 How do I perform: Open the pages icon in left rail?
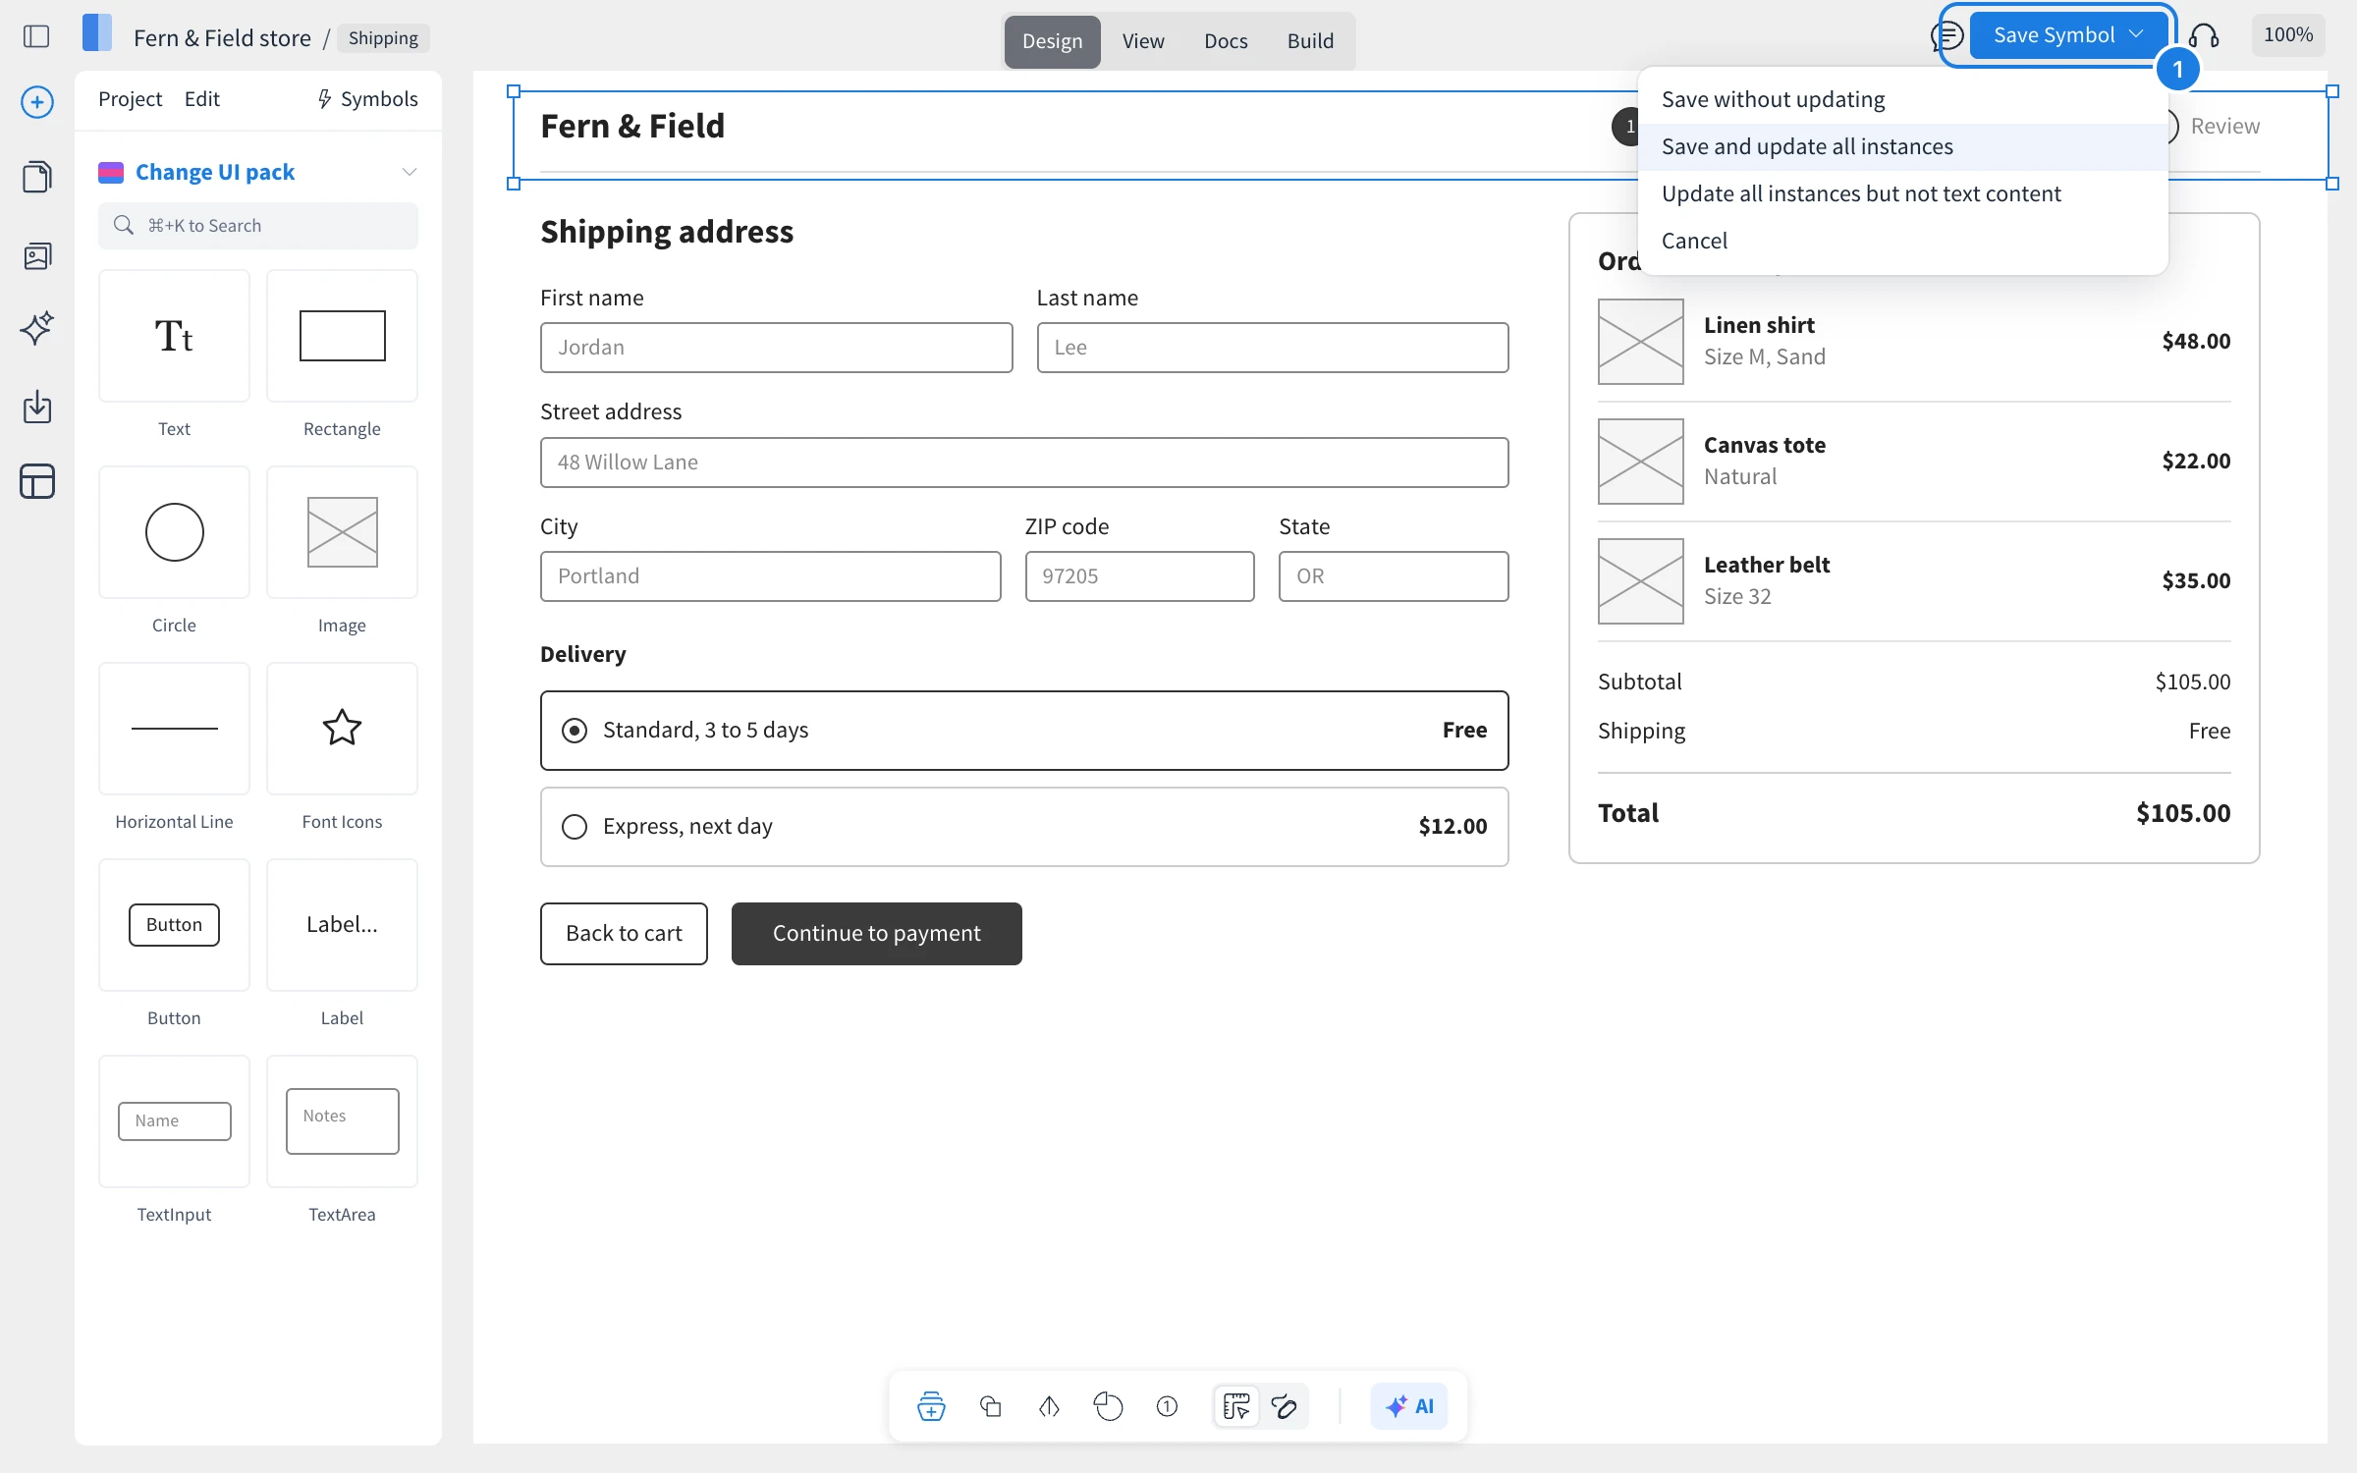point(37,177)
